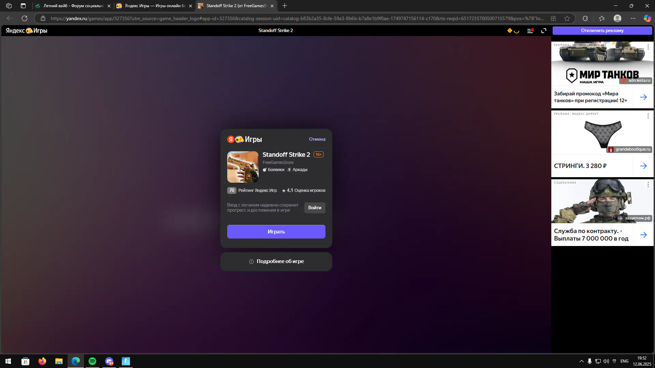The image size is (655, 368).
Task: Add page to favorites star icon
Action: point(567,18)
